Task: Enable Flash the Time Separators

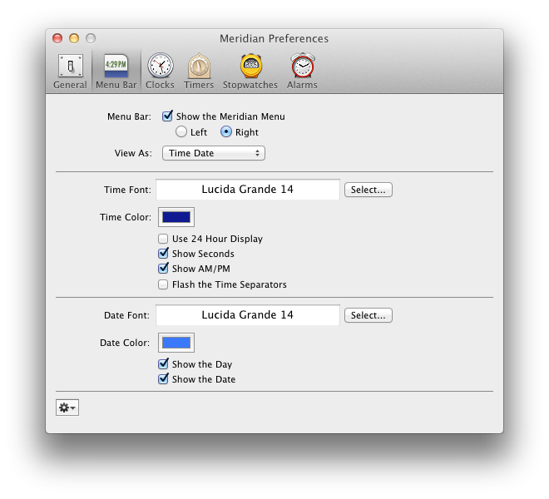Action: tap(163, 284)
